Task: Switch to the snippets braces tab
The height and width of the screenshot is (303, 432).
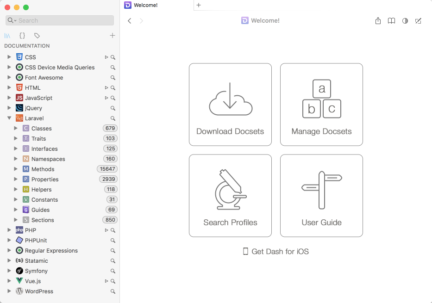Action: point(22,36)
